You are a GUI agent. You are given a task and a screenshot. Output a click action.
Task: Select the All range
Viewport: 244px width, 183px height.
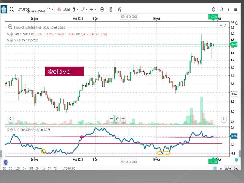(55, 168)
